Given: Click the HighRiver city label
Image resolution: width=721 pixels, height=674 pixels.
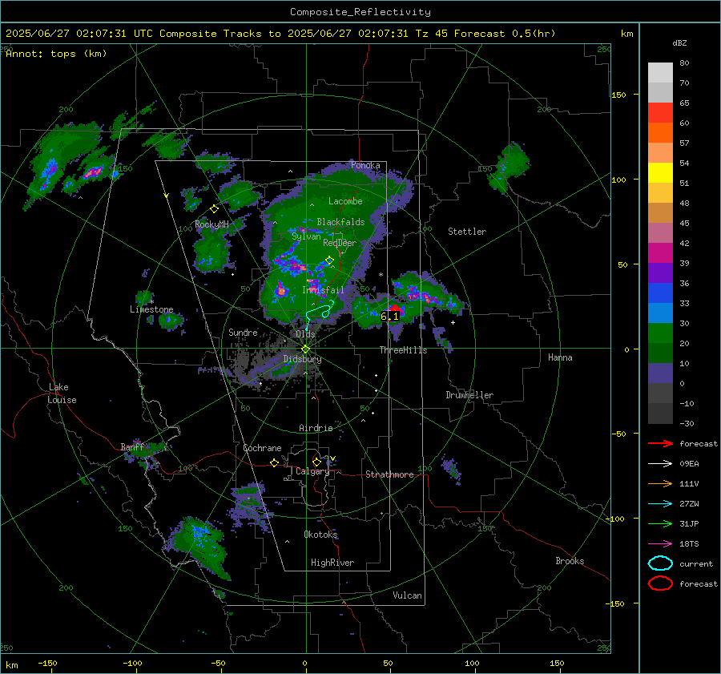Looking at the screenshot, I should [x=332, y=563].
